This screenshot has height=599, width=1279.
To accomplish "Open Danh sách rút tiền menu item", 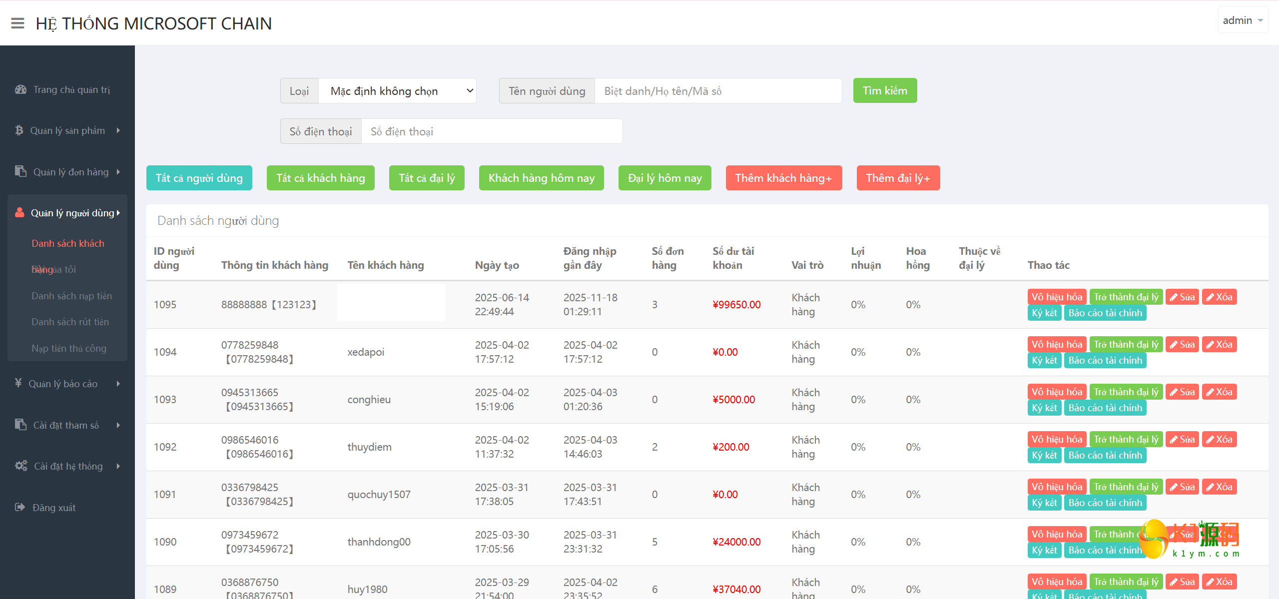I will click(x=70, y=322).
